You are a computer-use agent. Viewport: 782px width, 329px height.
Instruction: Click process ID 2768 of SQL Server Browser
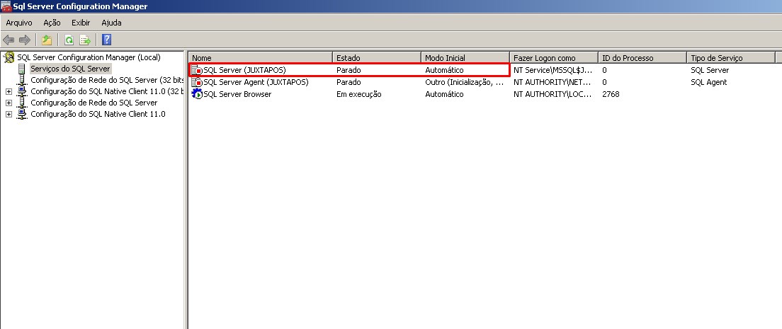pyautogui.click(x=611, y=94)
